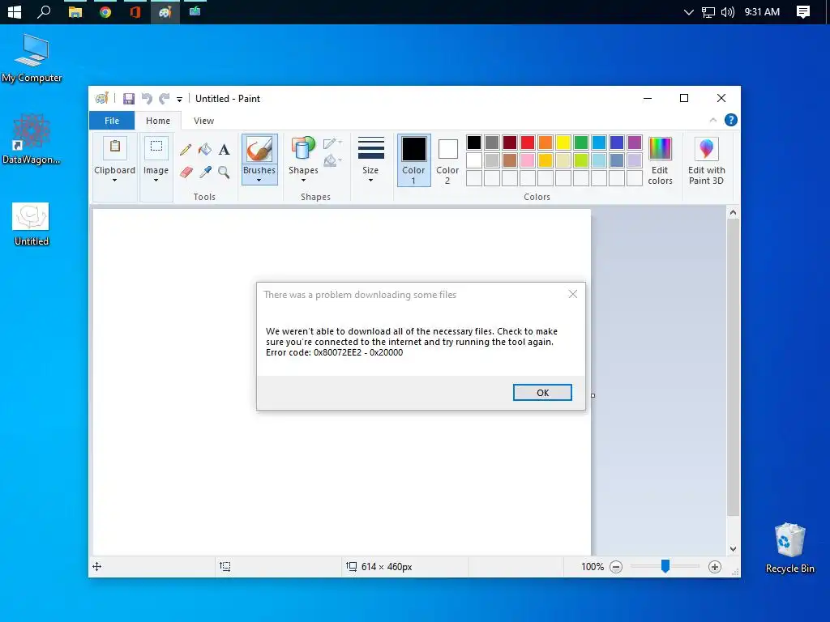
Task: Click OK in the error dialog
Action: (542, 393)
